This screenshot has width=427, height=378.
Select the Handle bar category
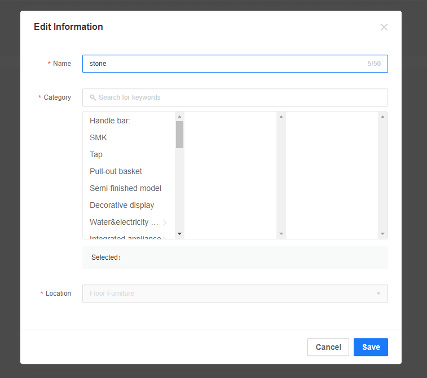(110, 121)
